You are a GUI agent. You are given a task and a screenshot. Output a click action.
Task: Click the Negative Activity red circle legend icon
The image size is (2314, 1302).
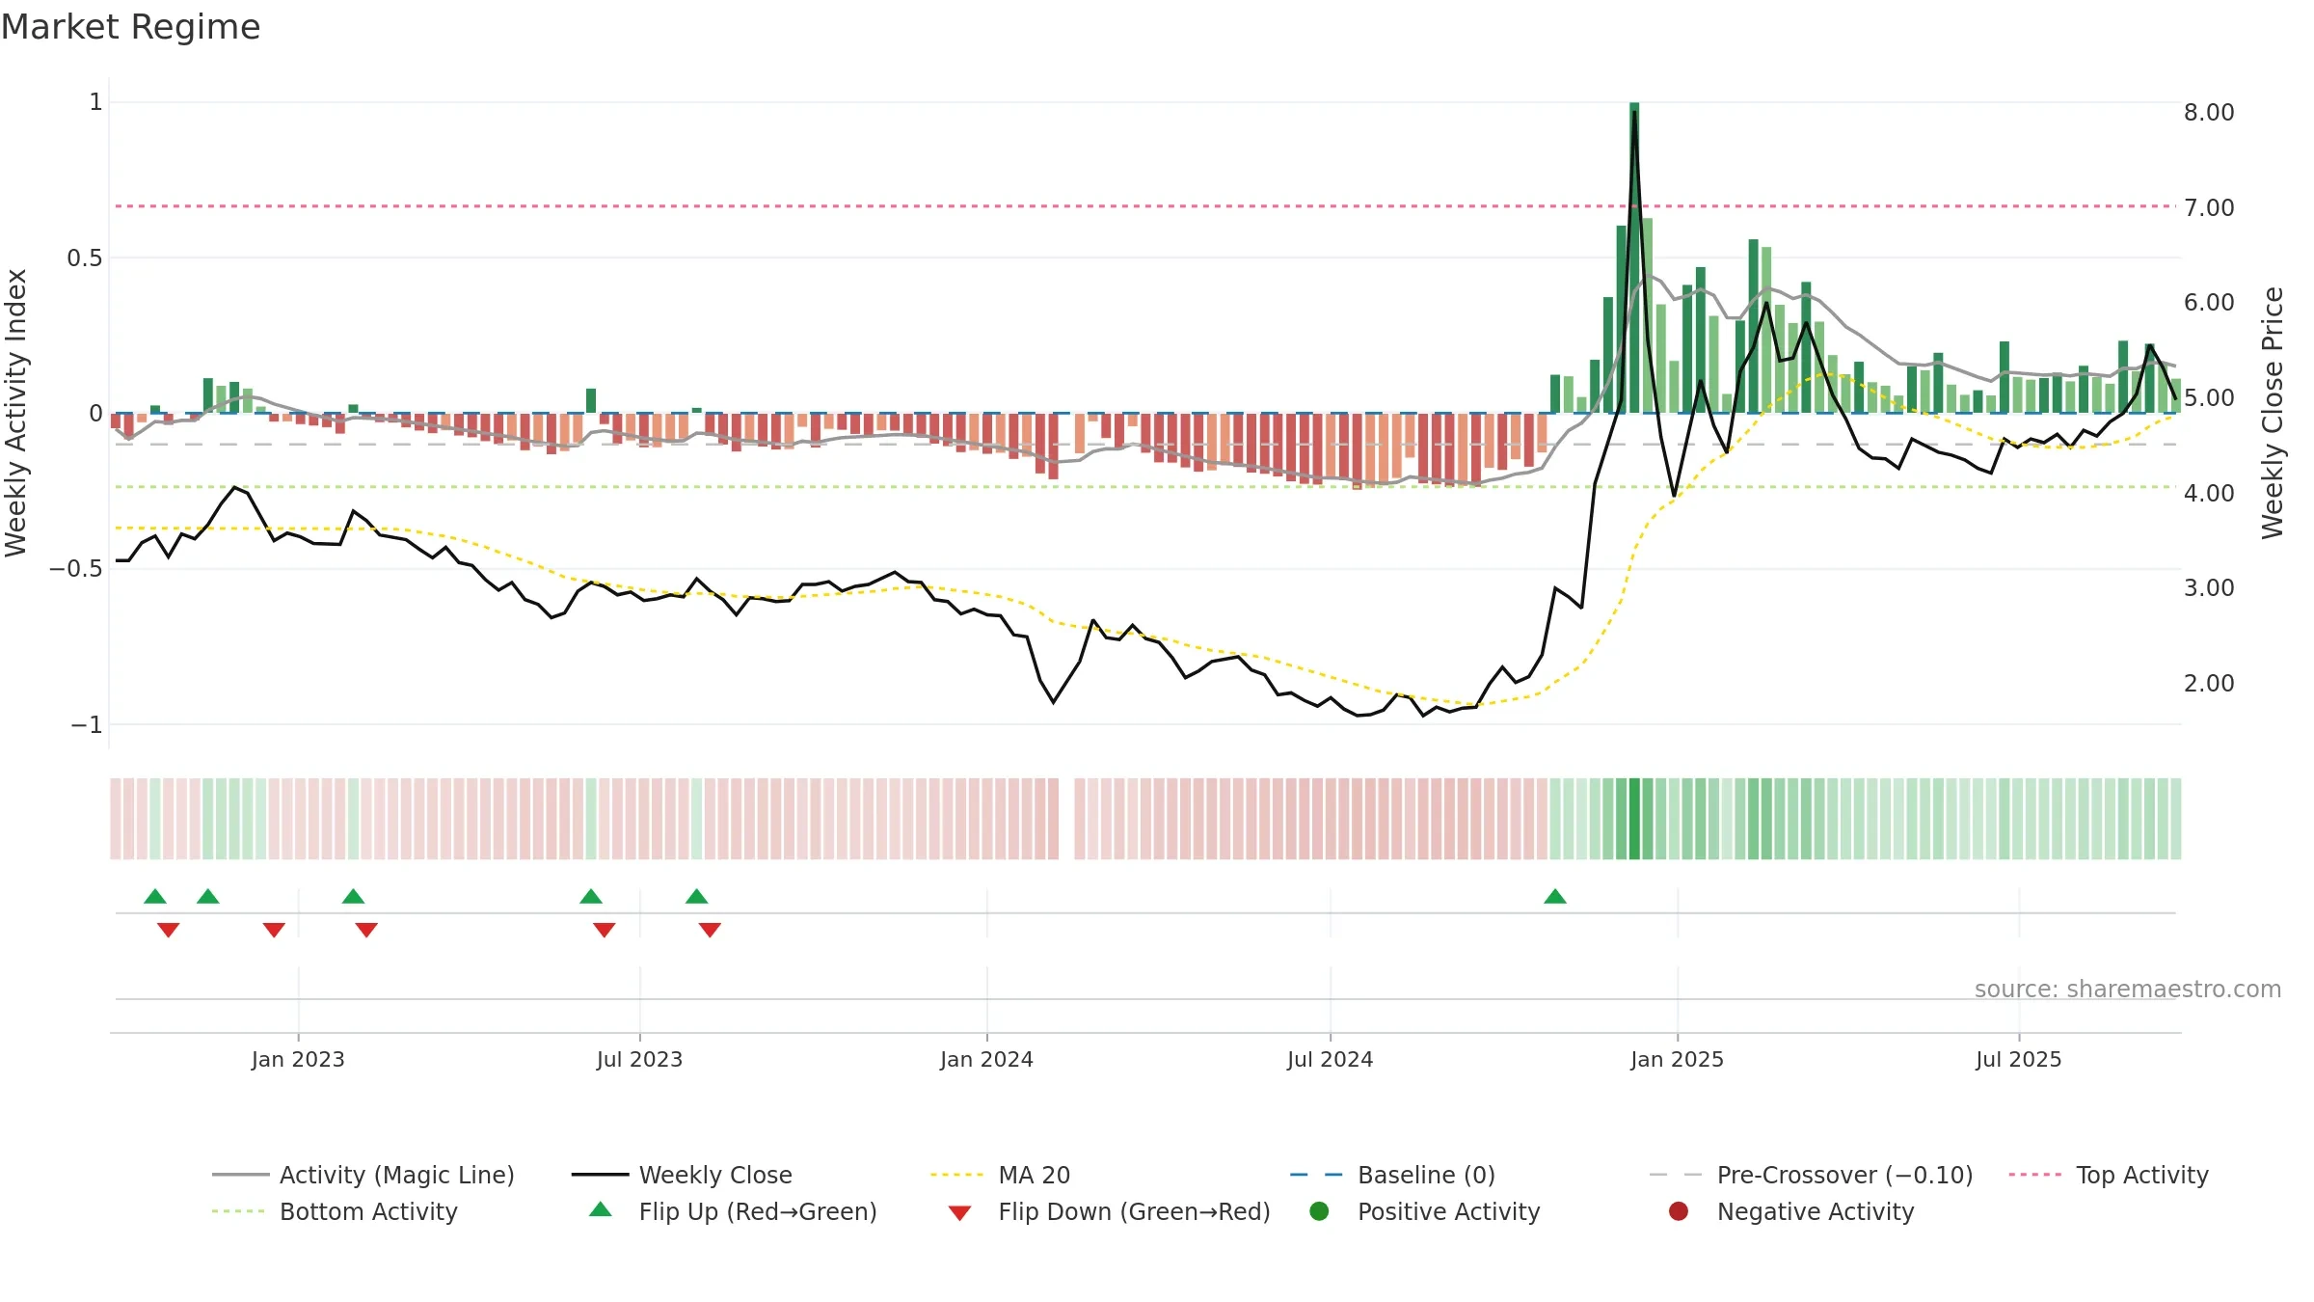click(1679, 1210)
